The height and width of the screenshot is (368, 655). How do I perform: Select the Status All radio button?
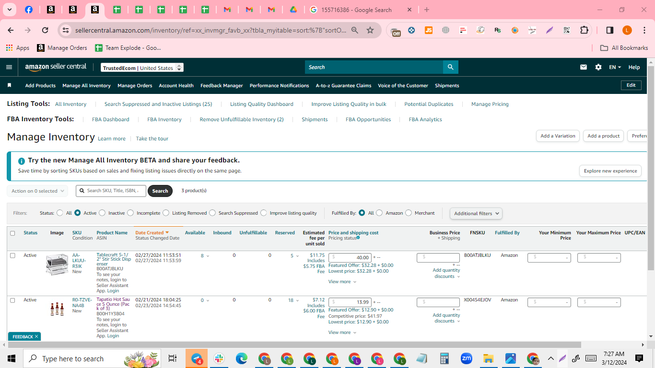point(60,213)
